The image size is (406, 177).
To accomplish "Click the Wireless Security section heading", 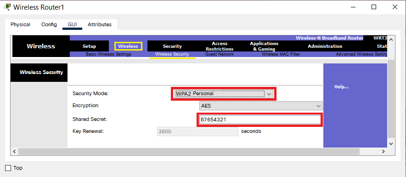I will 41,72.
